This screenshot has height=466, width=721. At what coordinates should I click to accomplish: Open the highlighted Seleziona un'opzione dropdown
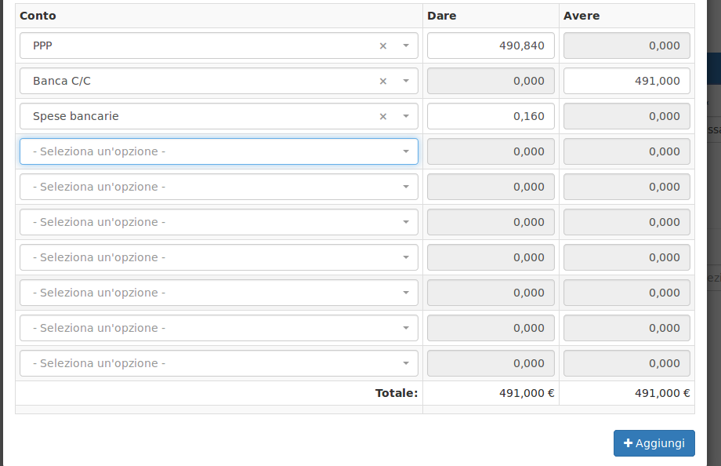(x=219, y=151)
